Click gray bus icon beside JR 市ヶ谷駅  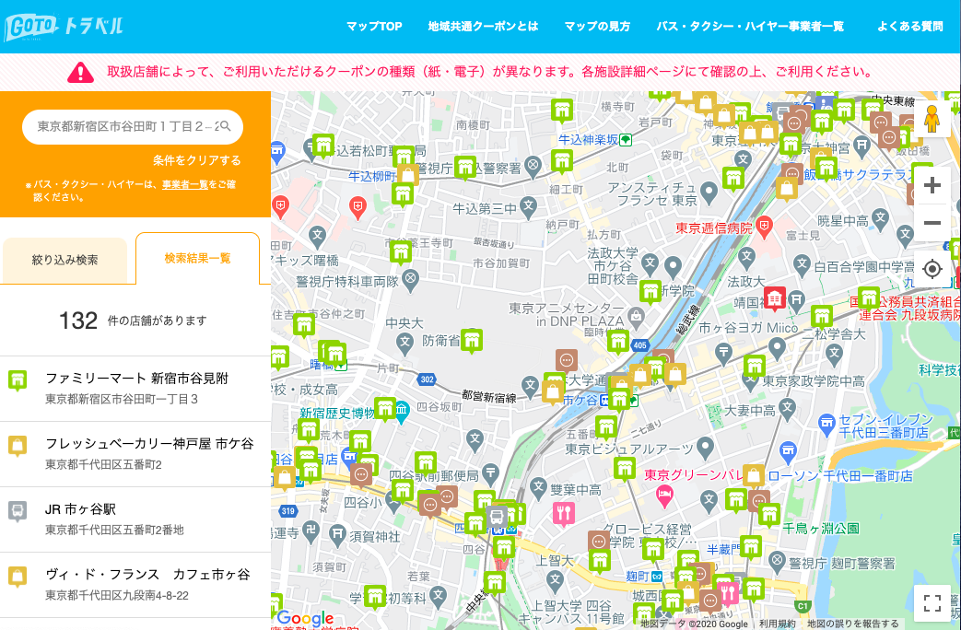click(x=18, y=510)
